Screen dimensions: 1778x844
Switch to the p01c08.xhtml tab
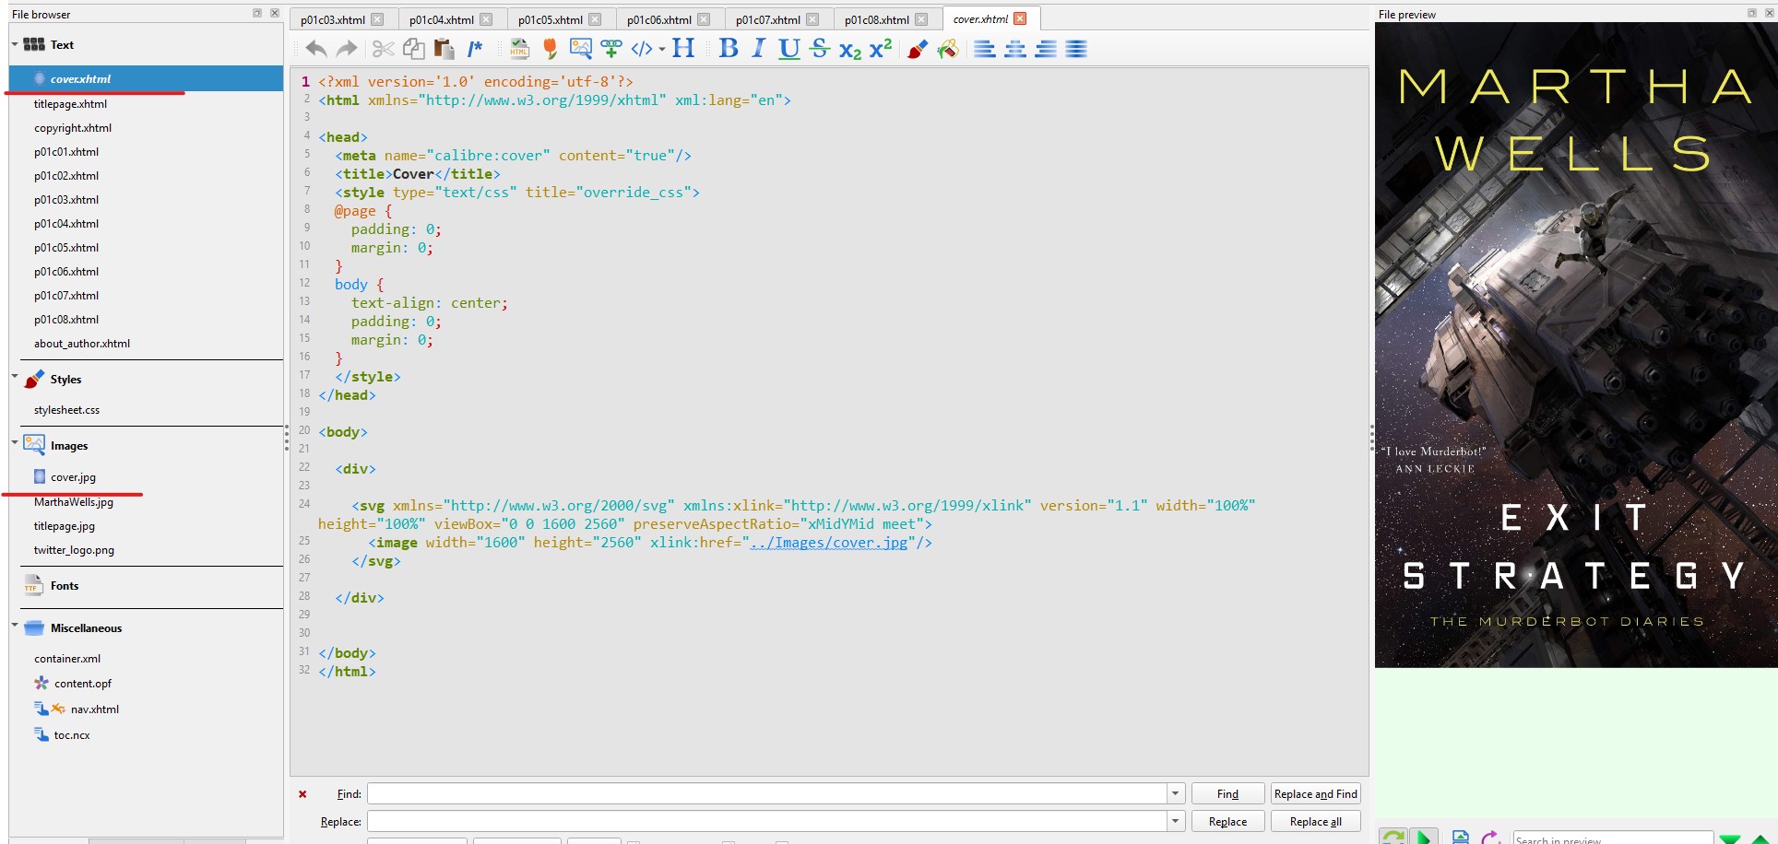click(876, 19)
